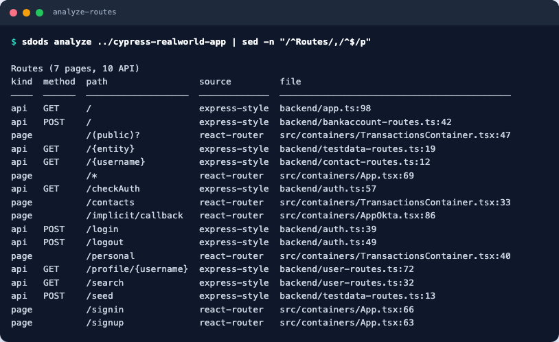
Task: Click the /signup route path
Action: [105, 322]
